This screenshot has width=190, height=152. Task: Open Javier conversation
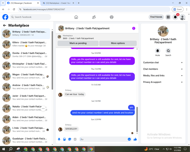tap(25, 98)
